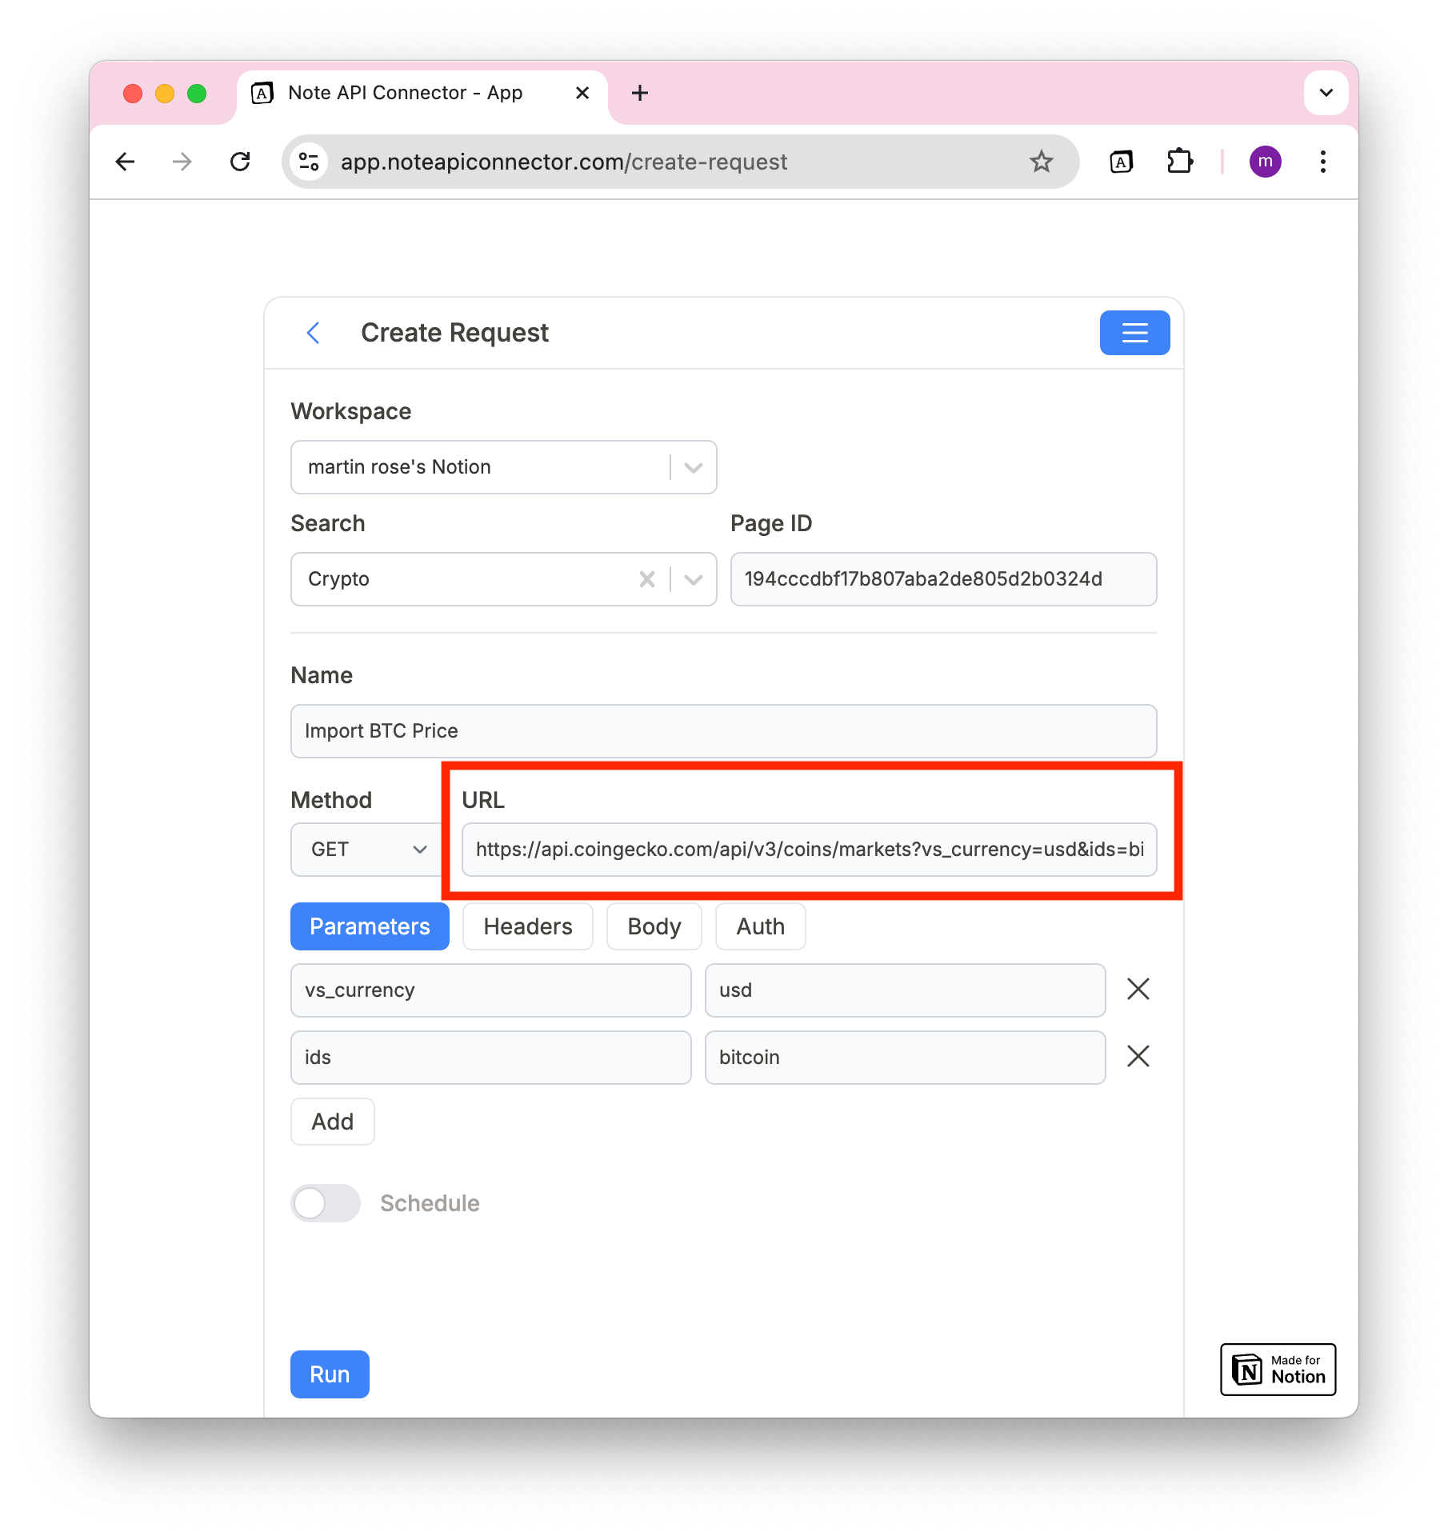
Task: Reload the current page
Action: pyautogui.click(x=241, y=162)
